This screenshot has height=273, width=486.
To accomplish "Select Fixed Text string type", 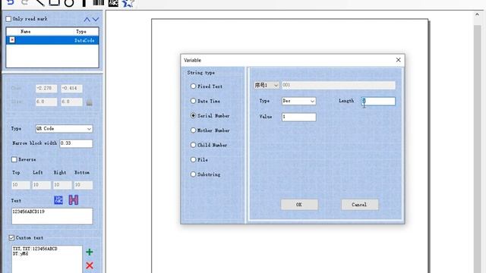I will click(x=193, y=86).
